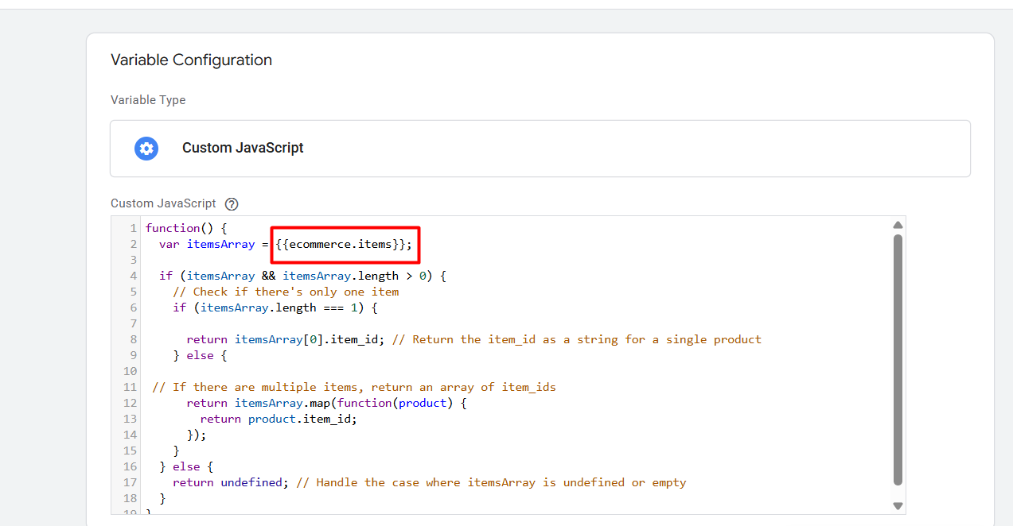
Task: Click the empty line 3 in the editor
Action: pyautogui.click(x=398, y=261)
